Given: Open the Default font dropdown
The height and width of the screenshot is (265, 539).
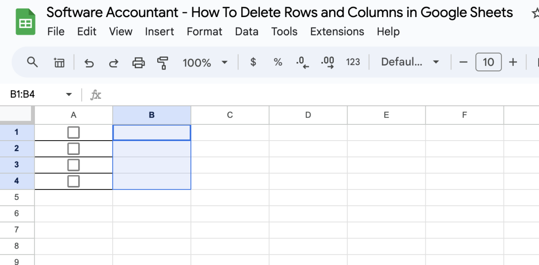Looking at the screenshot, I should click(x=410, y=62).
